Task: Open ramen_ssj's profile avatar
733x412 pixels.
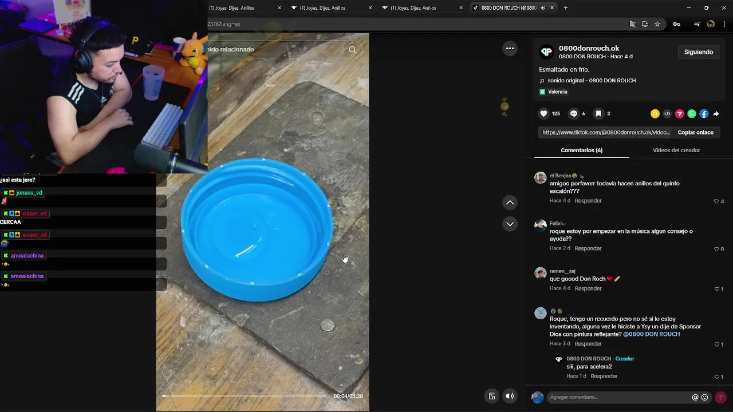Action: [x=541, y=273]
